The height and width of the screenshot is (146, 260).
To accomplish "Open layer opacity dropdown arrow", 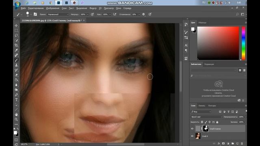I will coord(246,117).
